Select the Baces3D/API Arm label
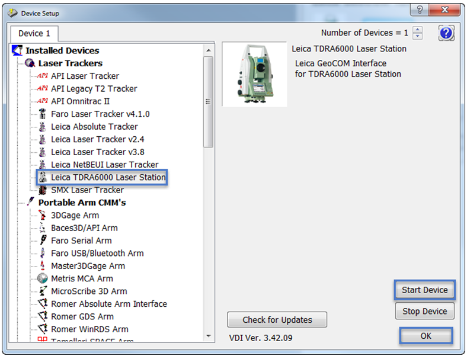Screen dimensions: 467x356 (x=84, y=227)
